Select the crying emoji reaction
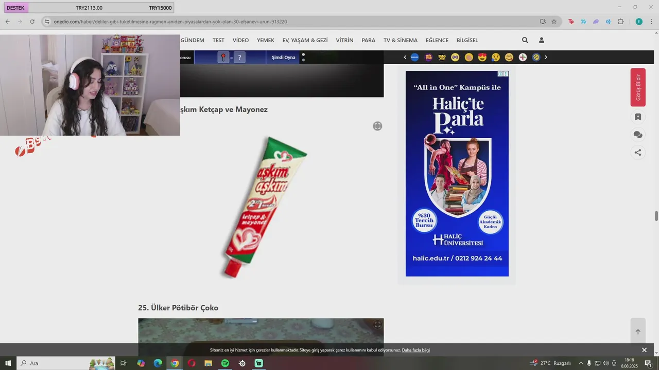 click(496, 57)
